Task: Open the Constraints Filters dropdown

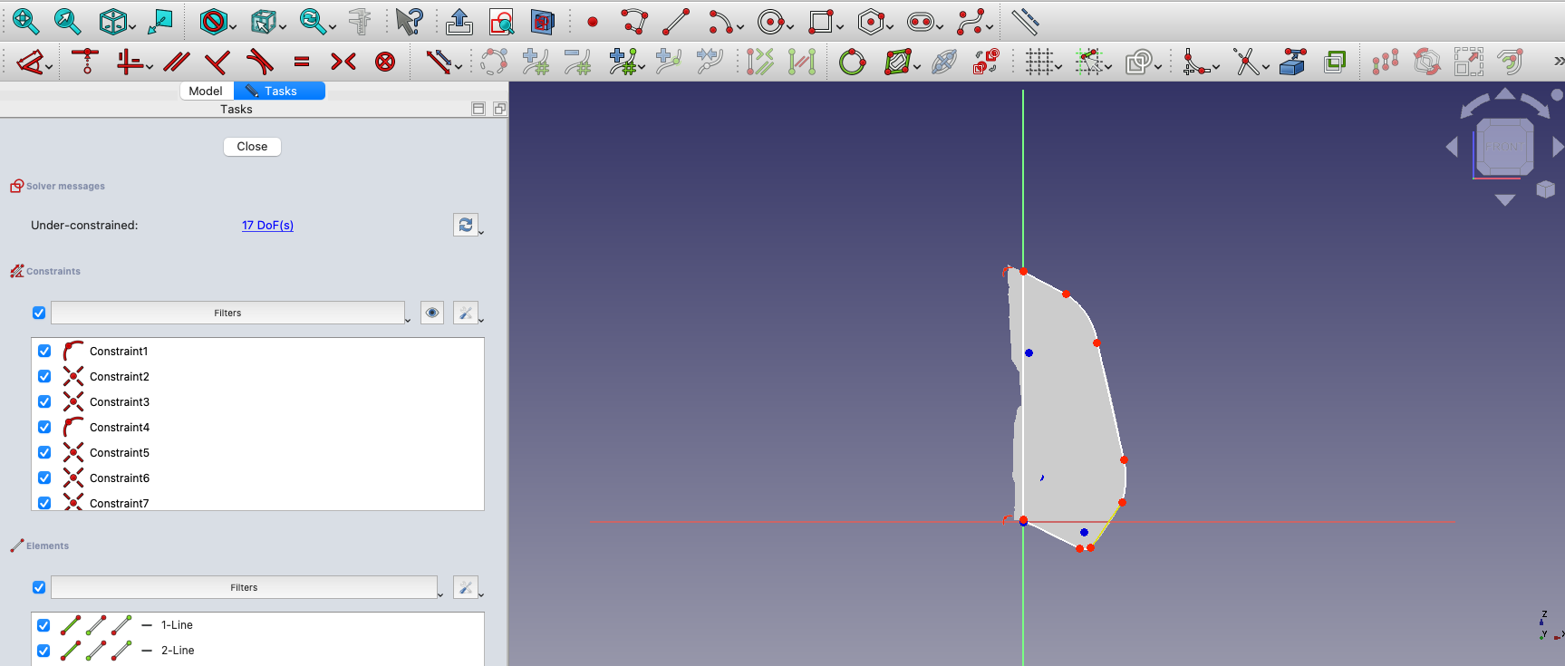Action: (x=227, y=313)
